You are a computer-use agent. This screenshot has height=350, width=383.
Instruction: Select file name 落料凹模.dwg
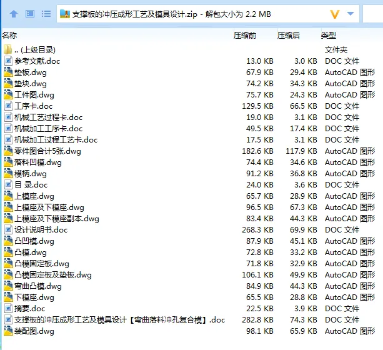point(38,162)
